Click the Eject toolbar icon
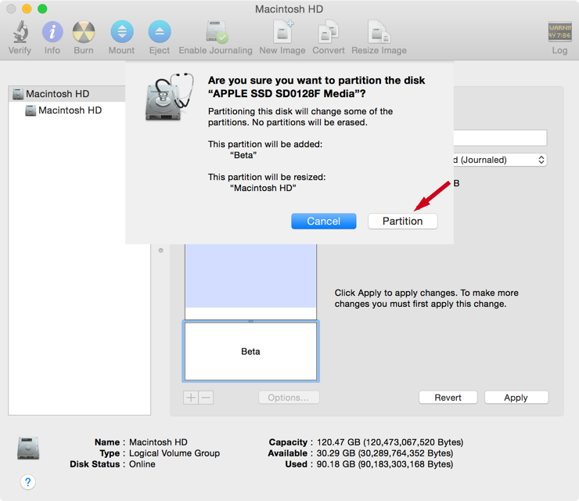Image resolution: width=579 pixels, height=501 pixels. (160, 32)
